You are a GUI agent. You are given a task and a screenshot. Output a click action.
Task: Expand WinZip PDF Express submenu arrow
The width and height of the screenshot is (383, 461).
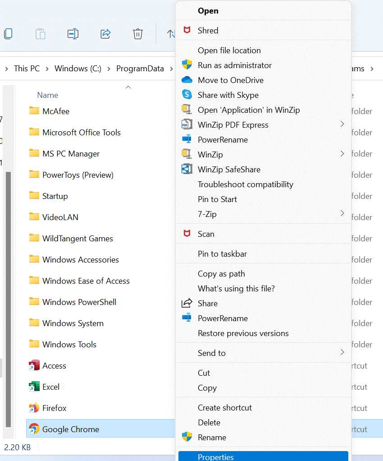(342, 124)
